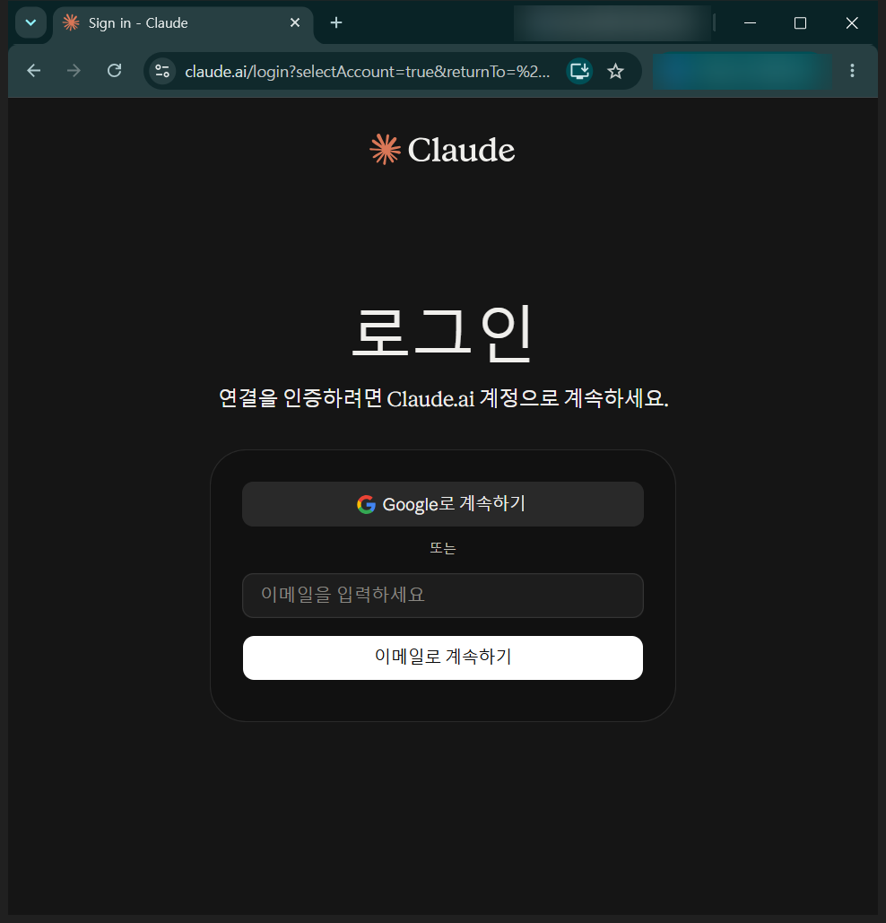
Task: Minimize the browser window
Action: pos(750,23)
